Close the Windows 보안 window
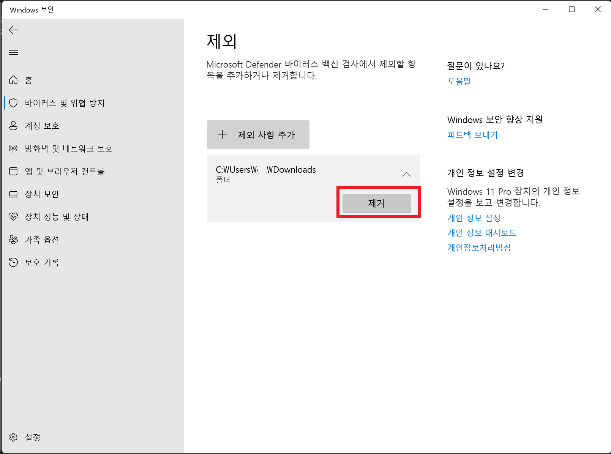Viewport: 611px width, 454px height. pos(598,9)
